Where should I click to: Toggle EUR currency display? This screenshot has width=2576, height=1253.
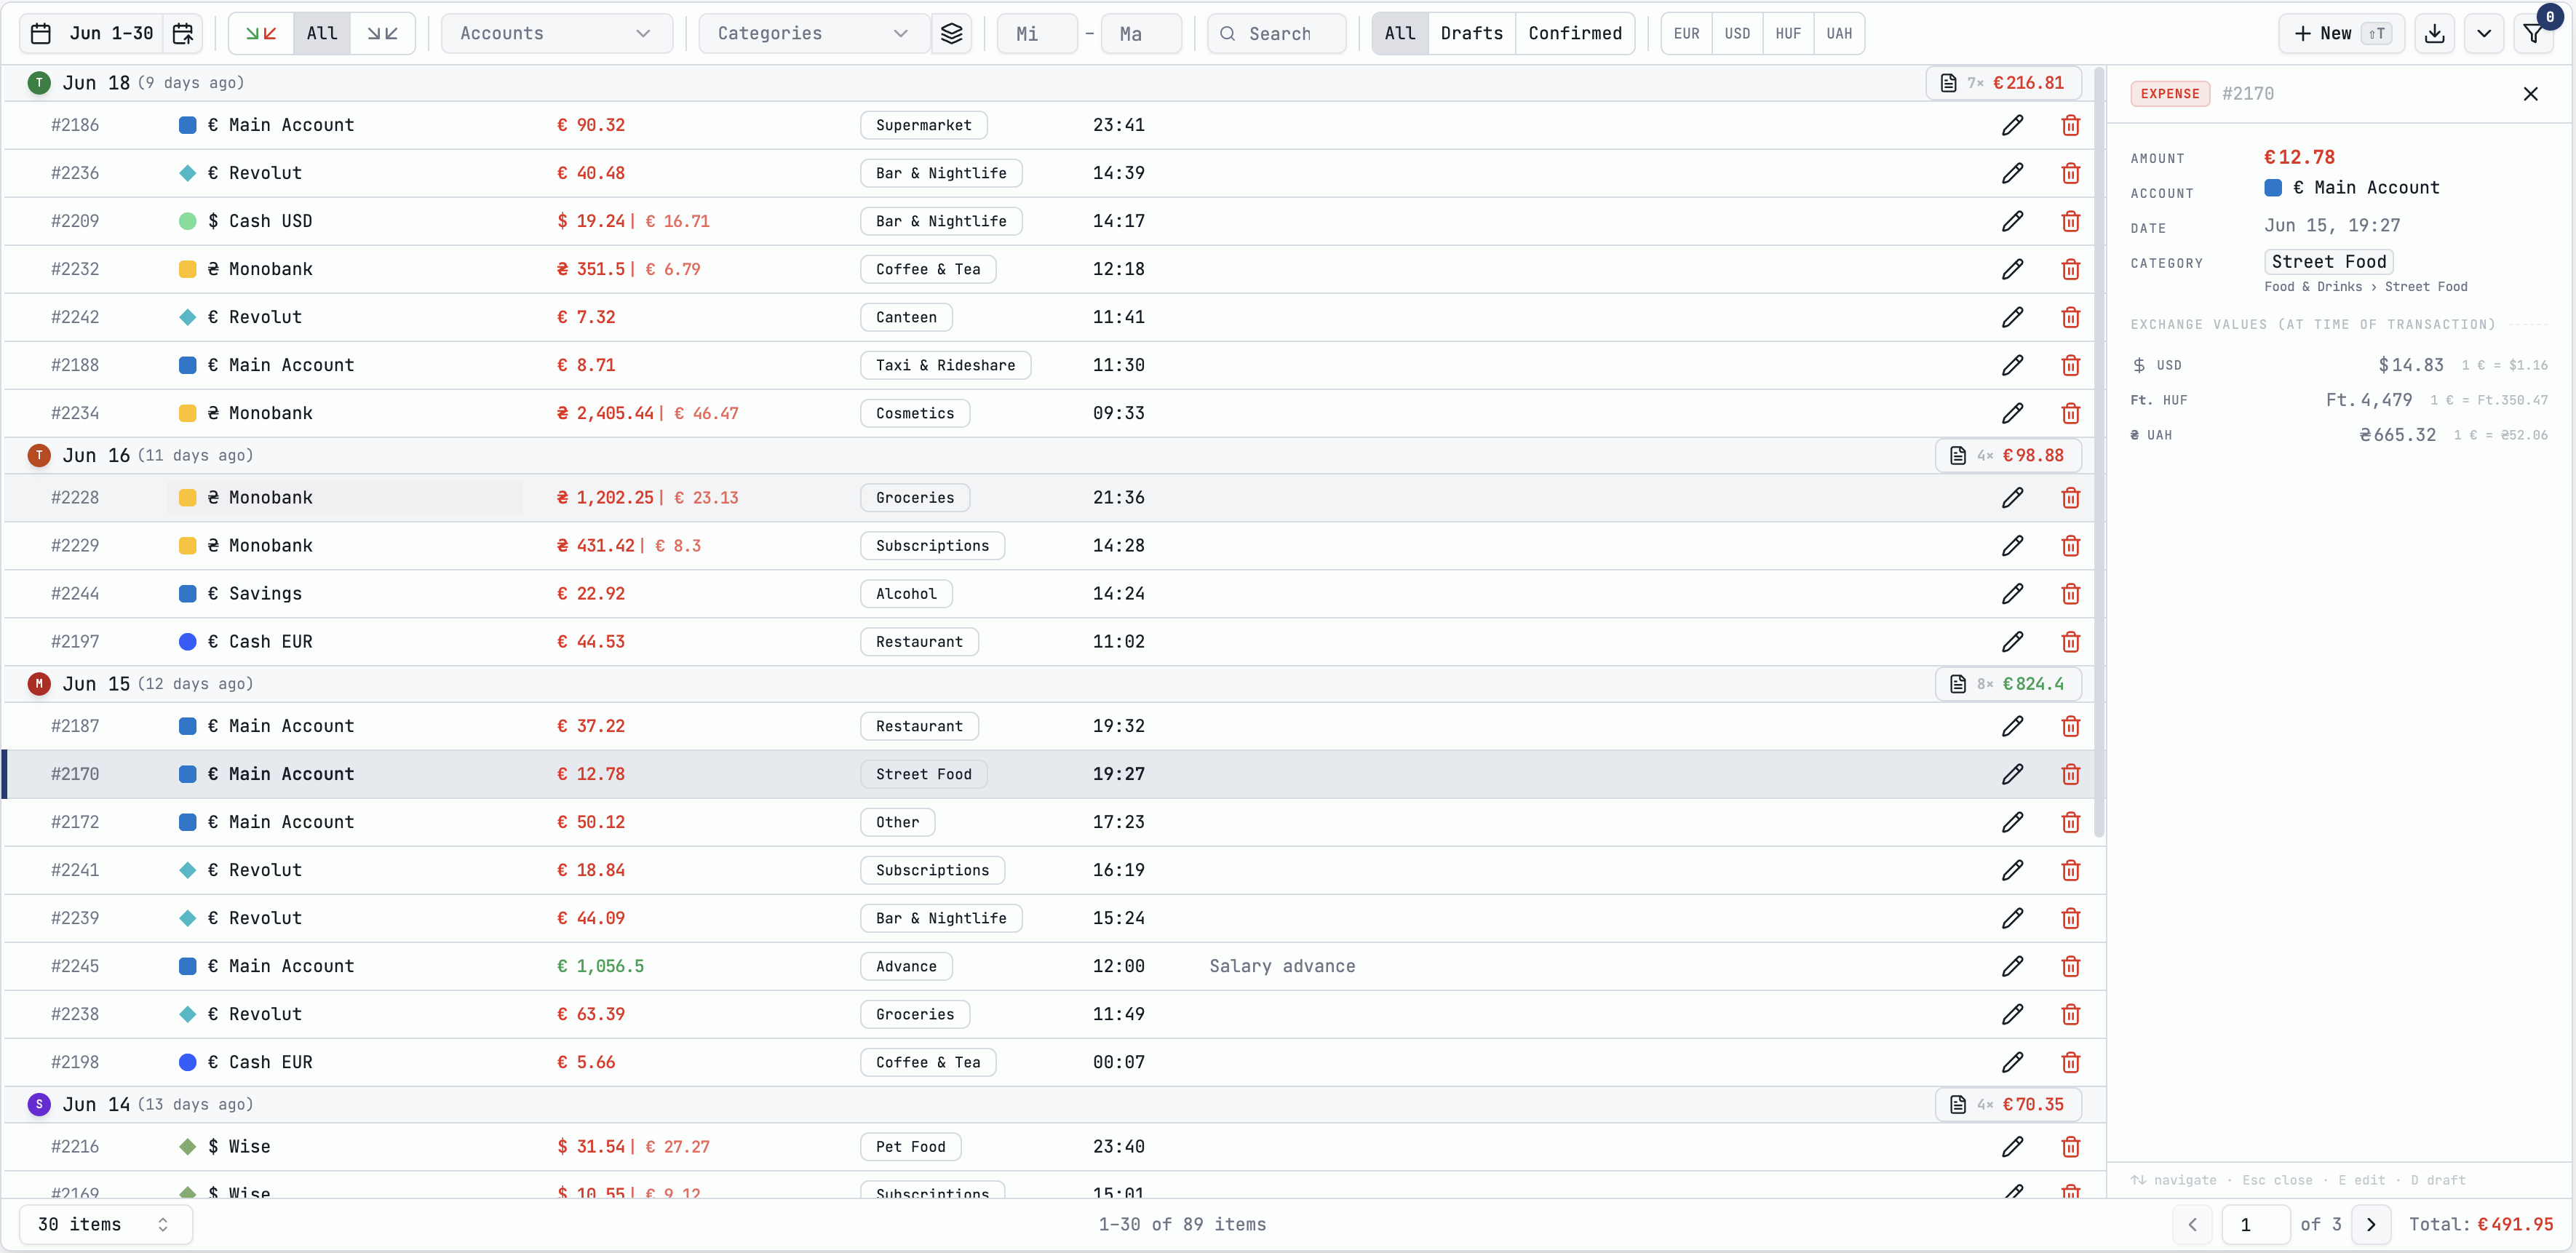pos(1687,34)
